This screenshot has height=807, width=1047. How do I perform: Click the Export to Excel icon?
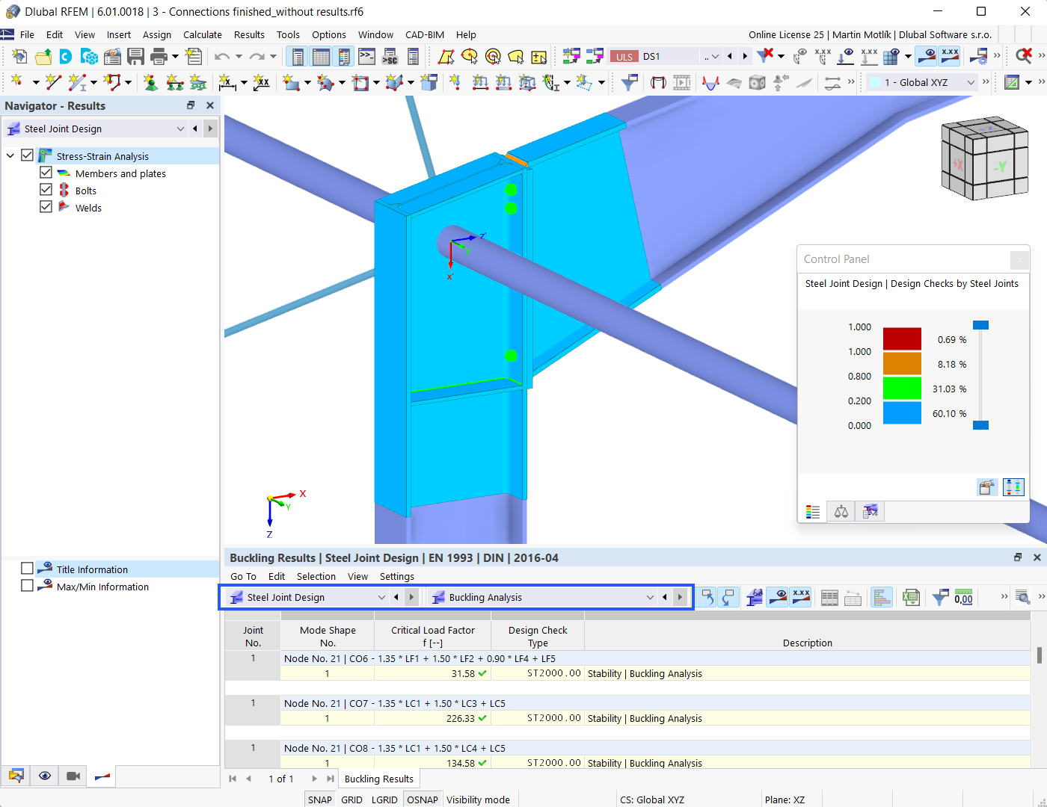[911, 597]
